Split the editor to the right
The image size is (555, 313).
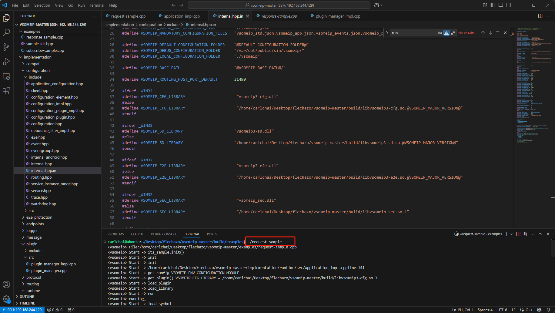pos(540,16)
